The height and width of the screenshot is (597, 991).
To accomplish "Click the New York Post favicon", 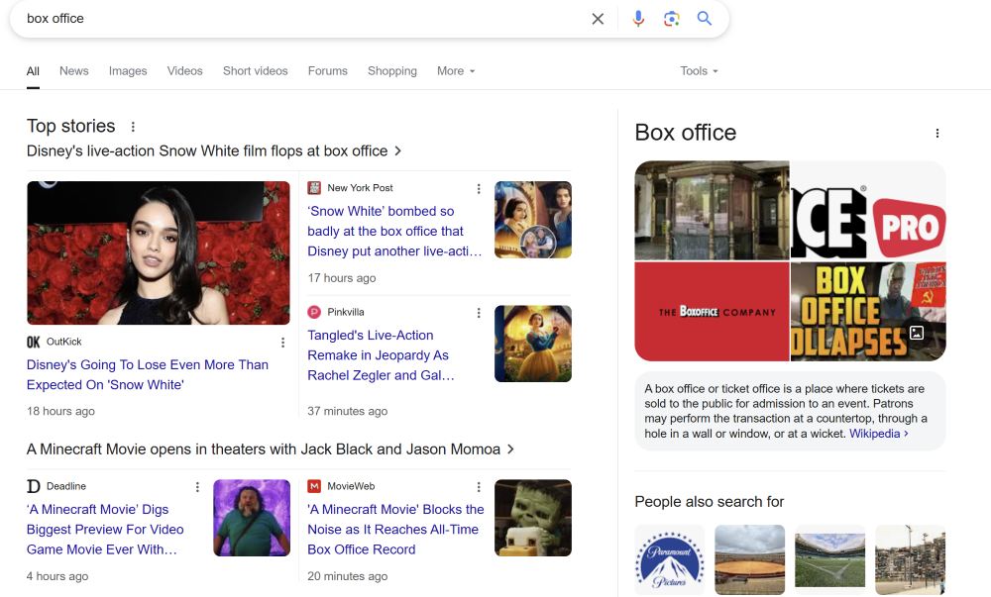I will tap(314, 188).
